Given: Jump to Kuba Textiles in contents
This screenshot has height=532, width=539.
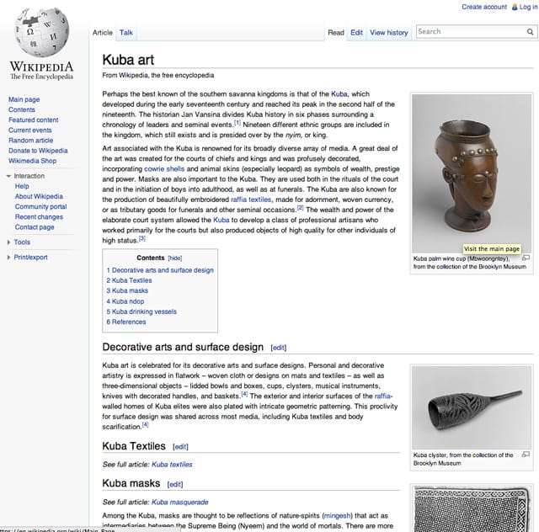Looking at the screenshot, I should (x=129, y=280).
